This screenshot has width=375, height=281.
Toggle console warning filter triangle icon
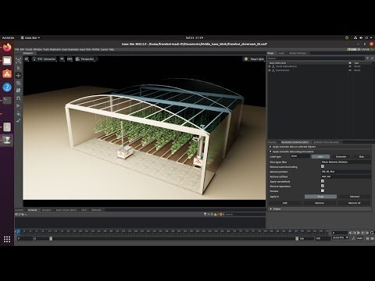coord(216,214)
